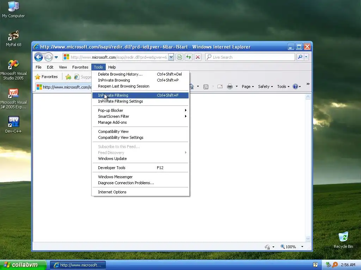361x270 pixels.
Task: Click the search magnifier button
Action: (300, 57)
